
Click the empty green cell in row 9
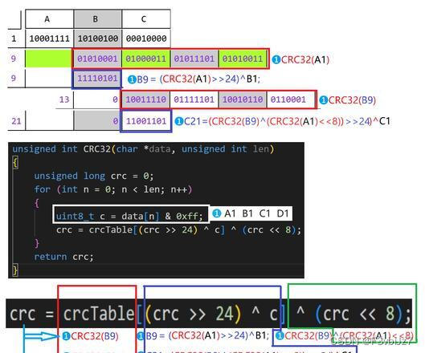tap(48, 59)
